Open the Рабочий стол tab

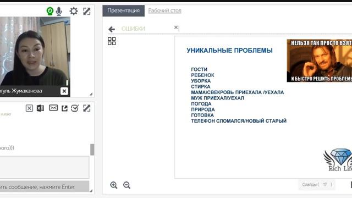[x=165, y=10]
